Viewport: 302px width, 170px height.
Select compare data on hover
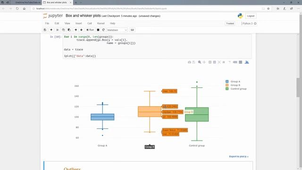(240, 62)
